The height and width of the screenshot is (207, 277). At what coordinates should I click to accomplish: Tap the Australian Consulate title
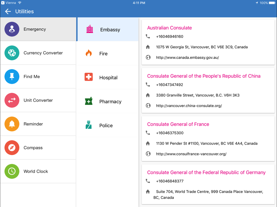tap(170, 28)
